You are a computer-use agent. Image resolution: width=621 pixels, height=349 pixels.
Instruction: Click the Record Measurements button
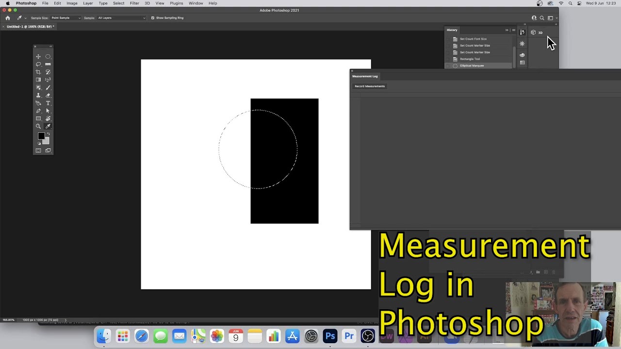(x=370, y=86)
